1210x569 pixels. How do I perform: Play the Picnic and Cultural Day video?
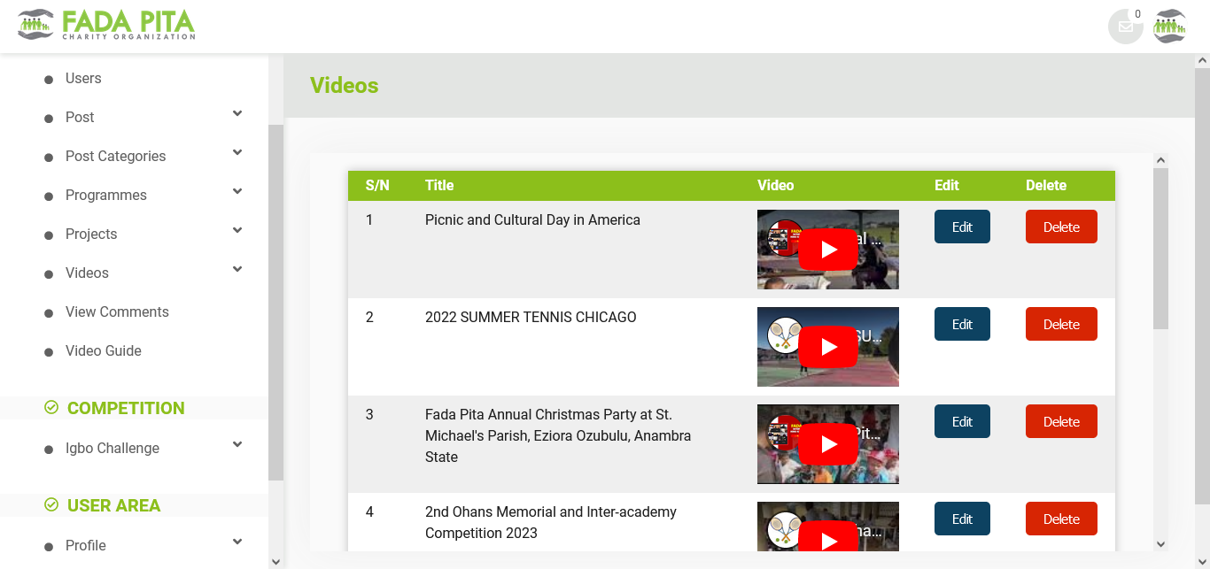tap(828, 250)
